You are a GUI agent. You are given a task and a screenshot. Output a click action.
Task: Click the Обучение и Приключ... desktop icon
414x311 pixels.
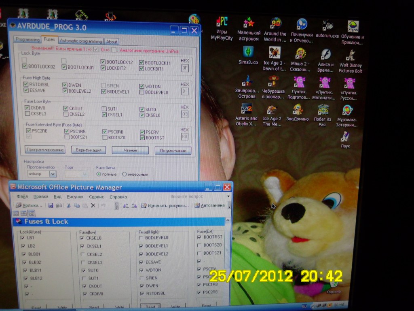point(353,32)
